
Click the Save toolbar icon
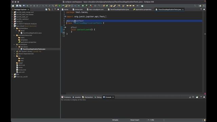(x=17, y=6)
